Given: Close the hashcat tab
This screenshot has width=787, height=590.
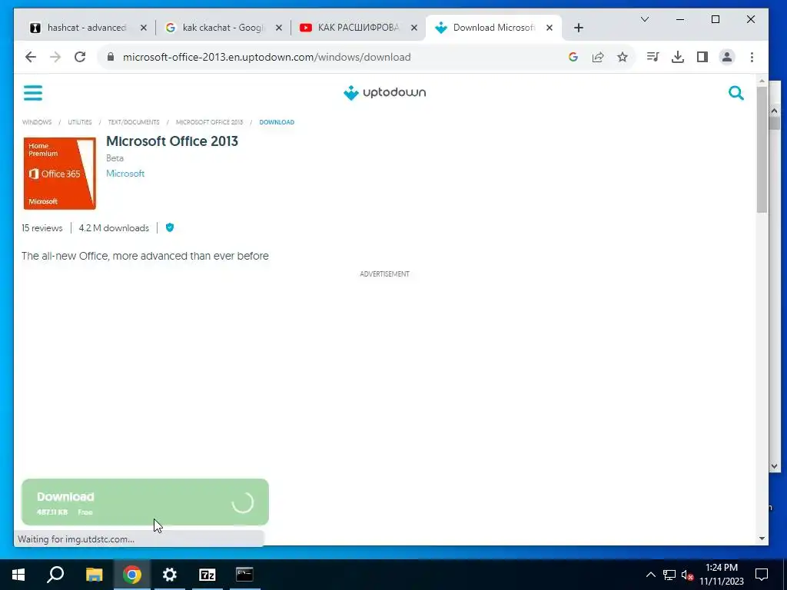Looking at the screenshot, I should (144, 28).
